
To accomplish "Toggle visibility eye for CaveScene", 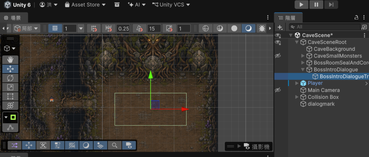I will pos(278,35).
